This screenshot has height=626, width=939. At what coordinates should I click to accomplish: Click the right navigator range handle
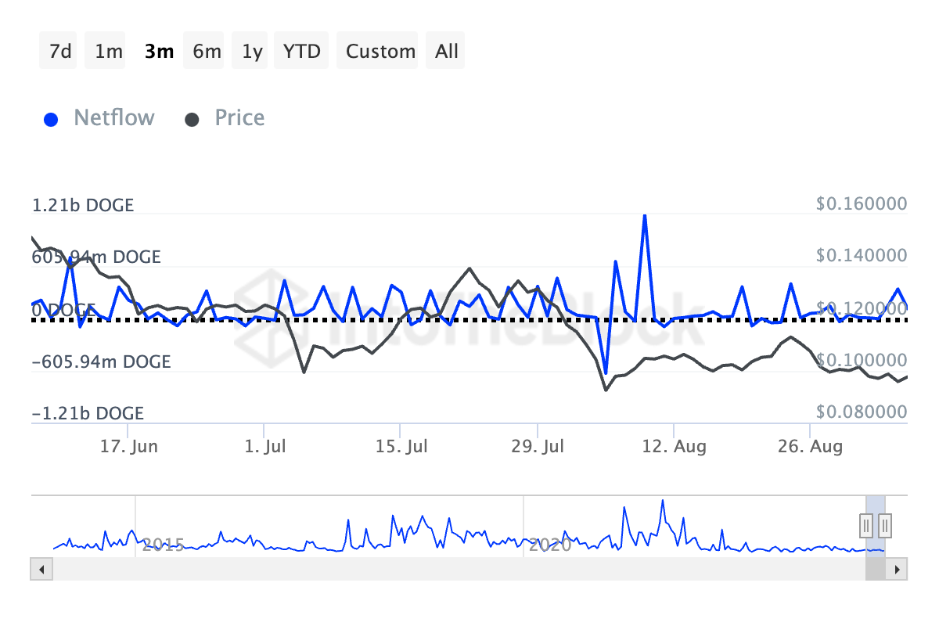pos(885,524)
